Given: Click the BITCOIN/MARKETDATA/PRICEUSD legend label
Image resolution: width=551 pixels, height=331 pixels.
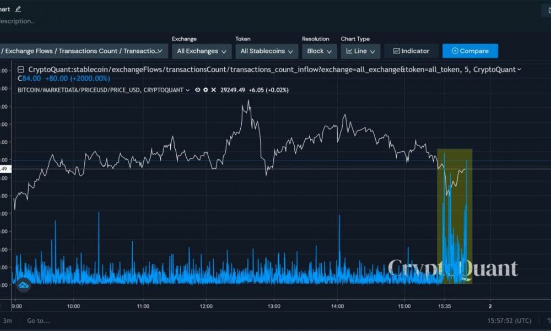Looking at the screenshot, I should pyautogui.click(x=100, y=90).
